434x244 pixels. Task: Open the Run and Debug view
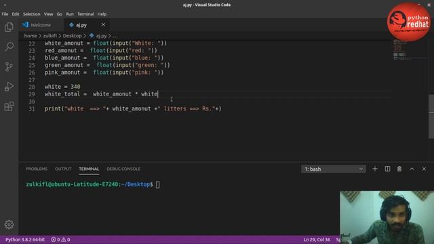click(x=9, y=87)
